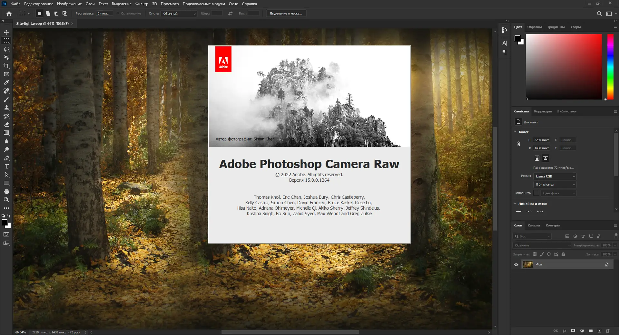Select the Move tool
Viewport: 619px width, 335px height.
pyautogui.click(x=6, y=33)
